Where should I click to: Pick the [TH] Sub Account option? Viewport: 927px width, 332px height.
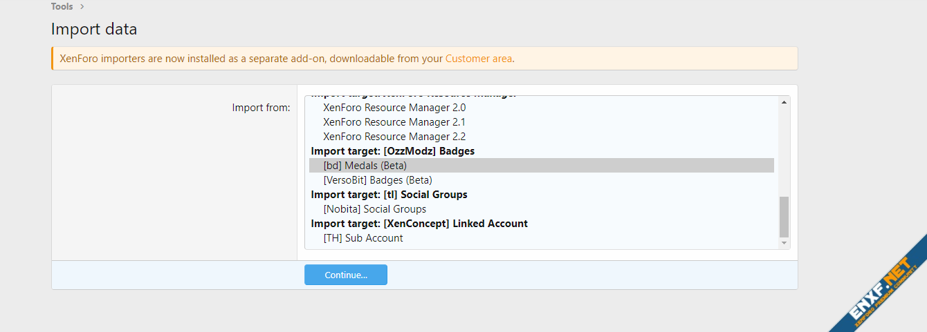pos(362,238)
